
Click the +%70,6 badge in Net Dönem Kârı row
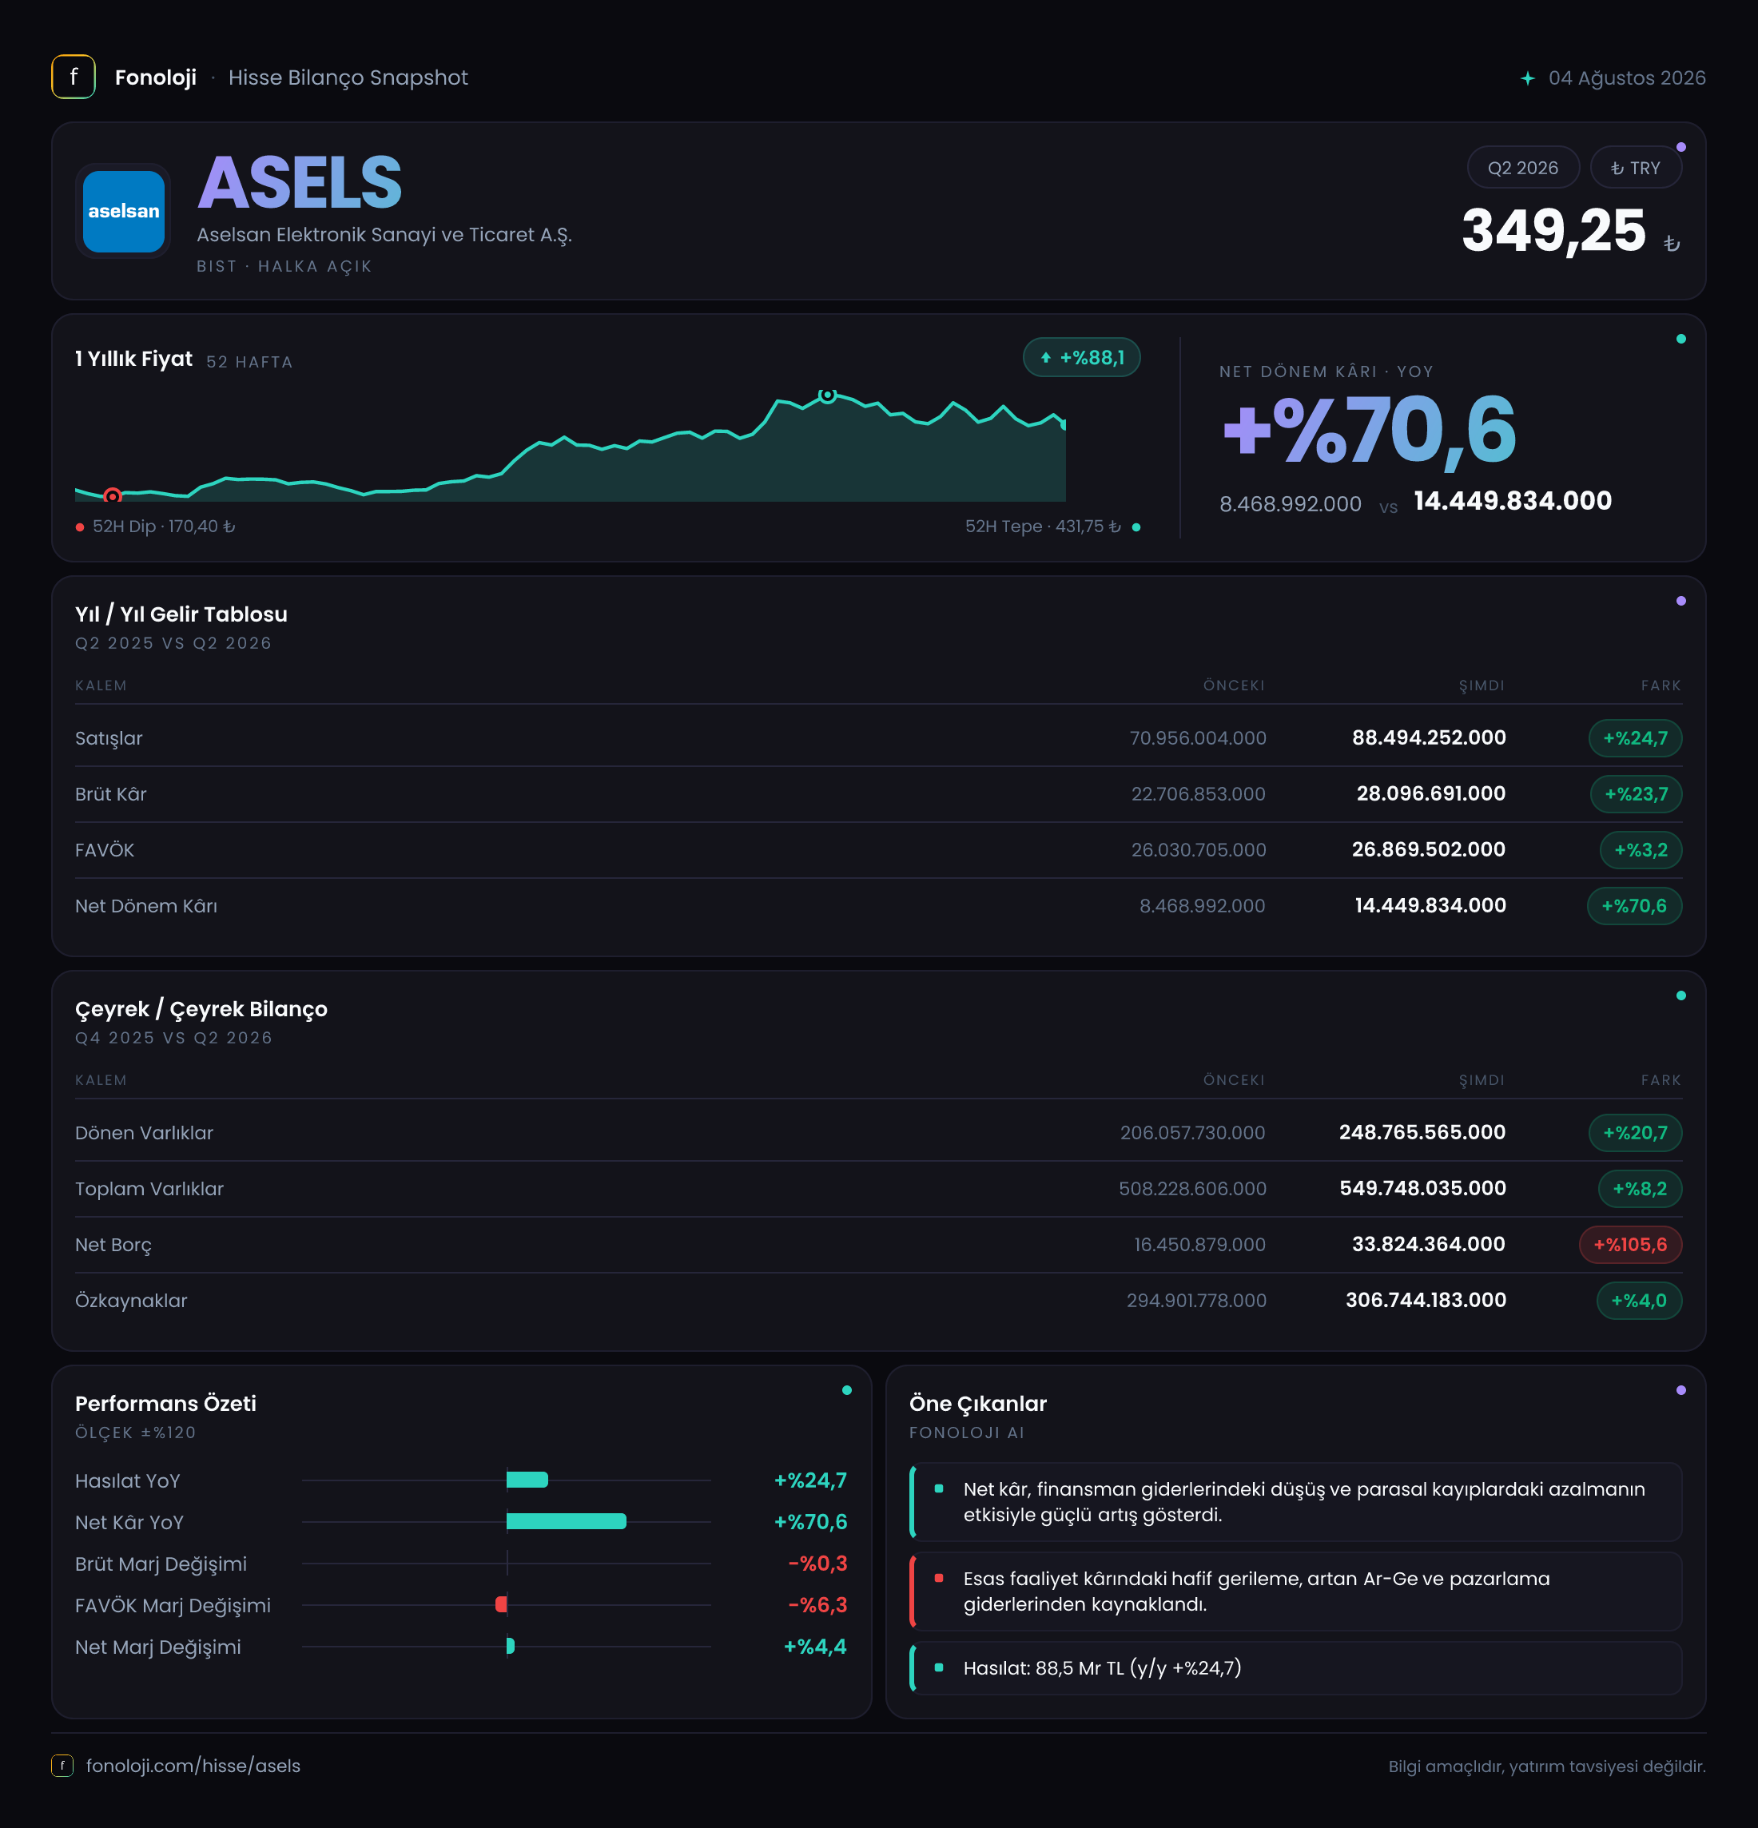click(x=1634, y=905)
